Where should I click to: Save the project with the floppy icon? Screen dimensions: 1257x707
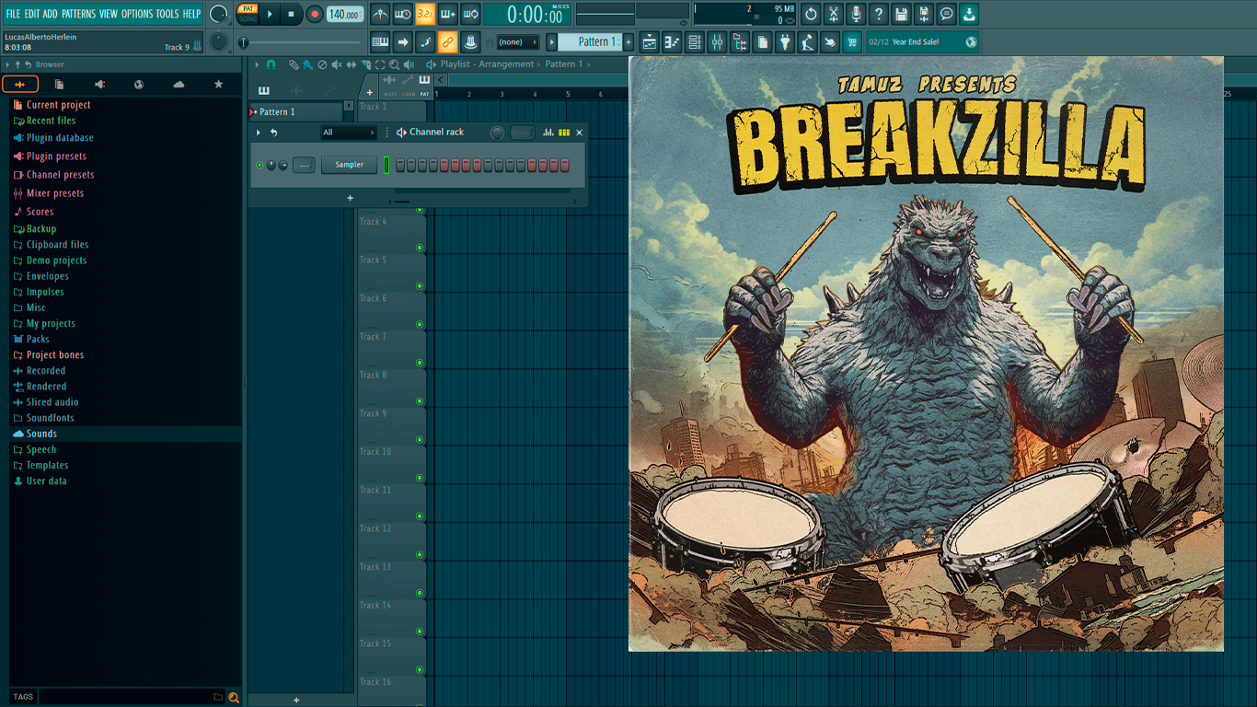pos(901,14)
